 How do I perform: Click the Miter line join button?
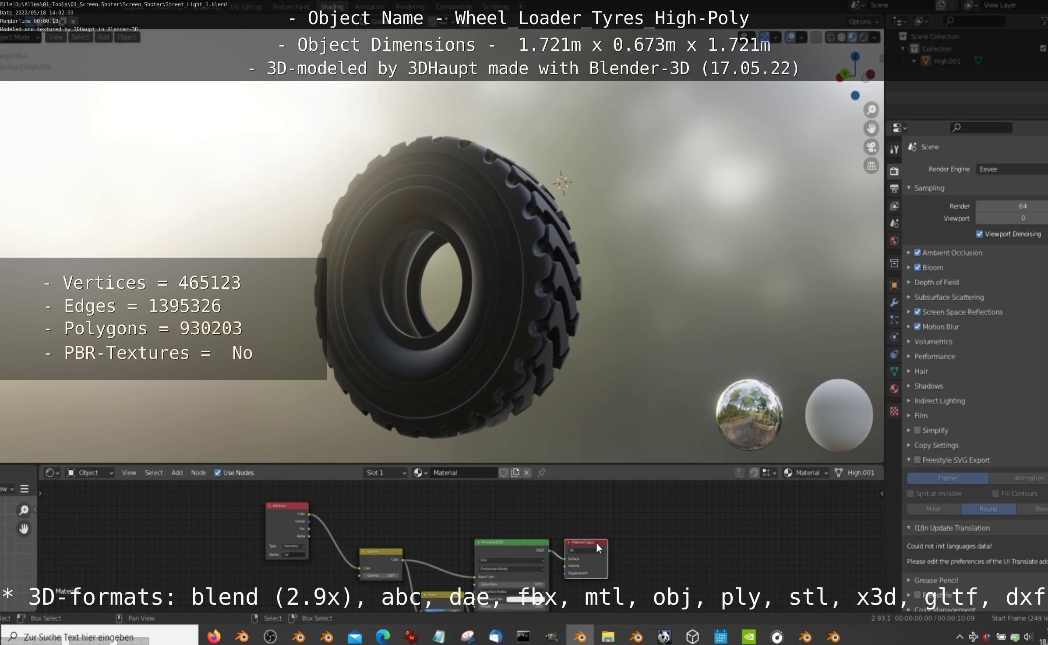click(934, 509)
